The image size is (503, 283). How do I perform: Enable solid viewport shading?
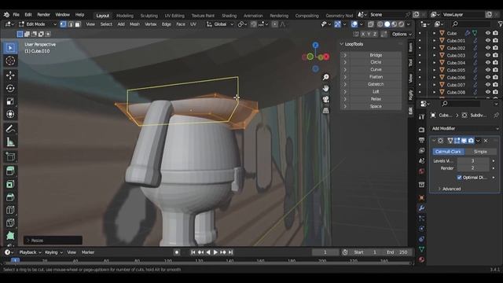(x=387, y=24)
